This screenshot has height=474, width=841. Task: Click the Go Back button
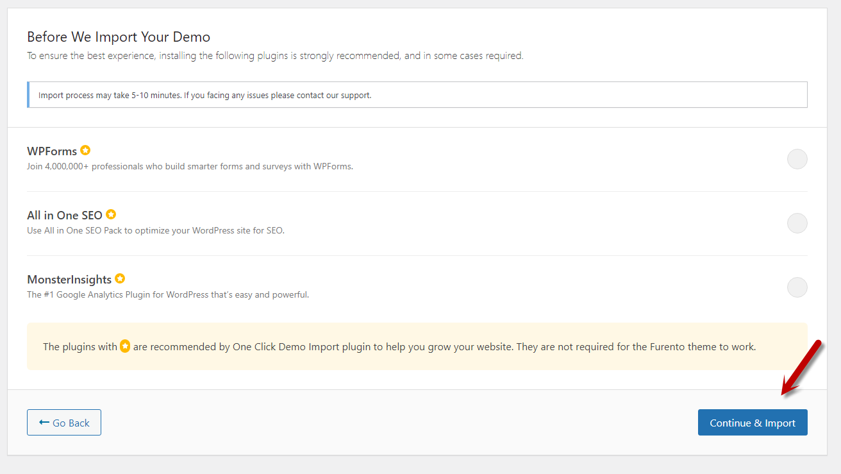pos(64,423)
